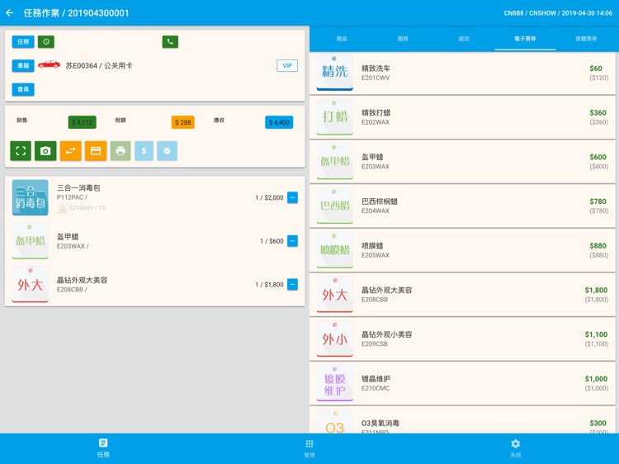Screen dimensions: 619x464
Task: Click the 1 / $2,000 quantity price
Action: pos(269,197)
